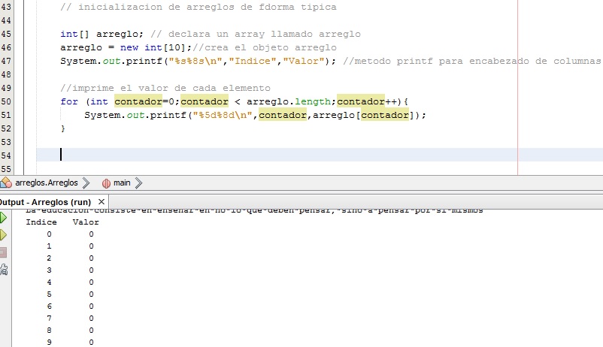
Task: Click line number 50 in the gutter
Action: point(7,101)
